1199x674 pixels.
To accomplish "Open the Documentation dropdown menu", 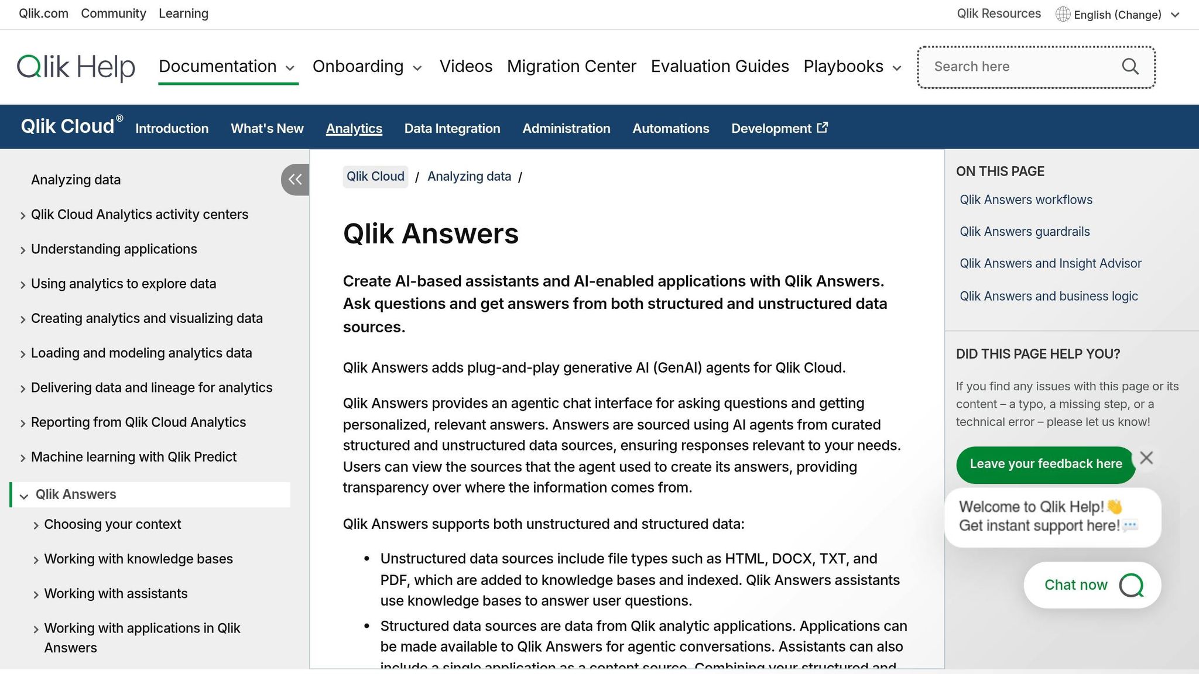I will [x=228, y=67].
